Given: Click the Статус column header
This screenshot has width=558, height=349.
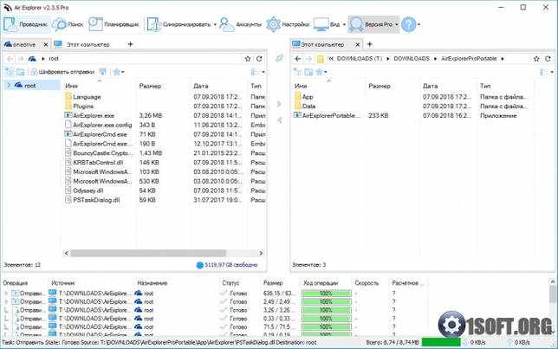Looking at the screenshot, I should tap(230, 283).
